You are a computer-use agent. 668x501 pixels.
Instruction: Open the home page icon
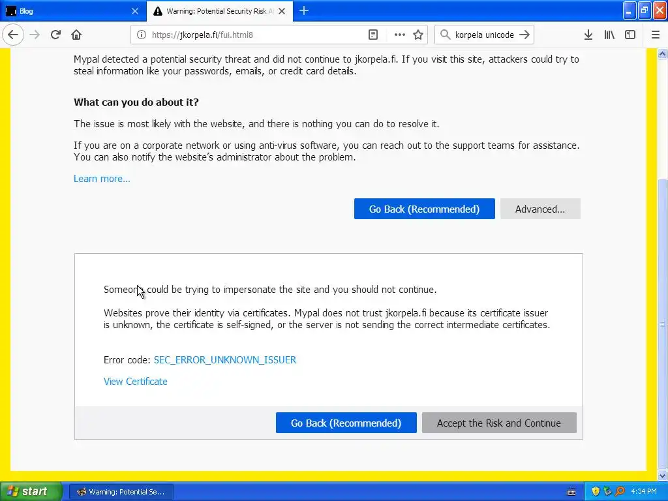click(76, 35)
